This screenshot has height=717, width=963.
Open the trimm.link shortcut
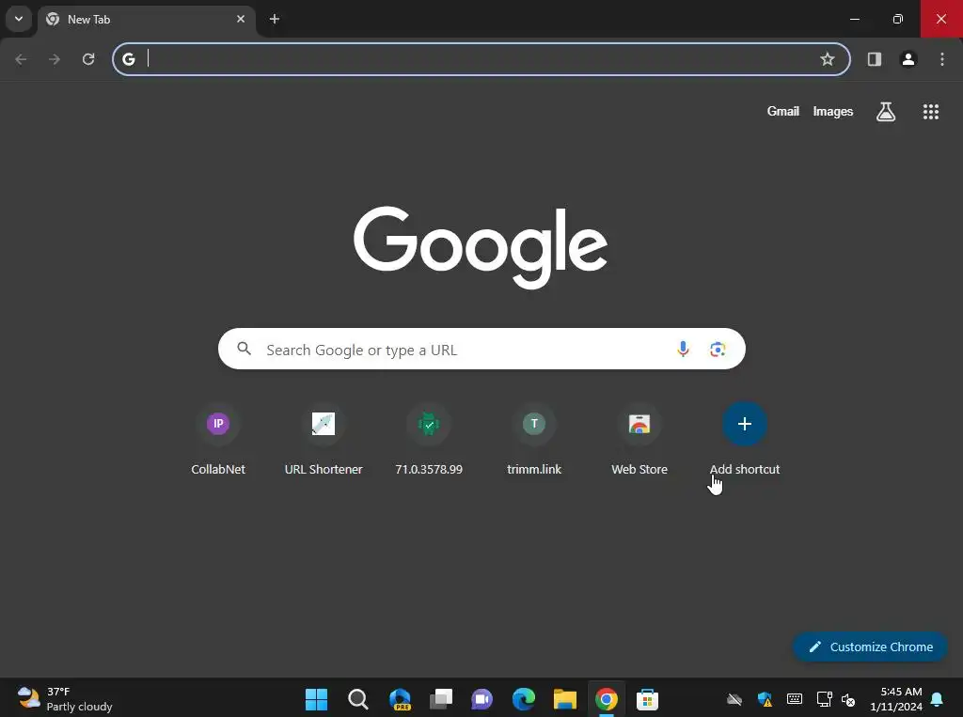tap(534, 440)
